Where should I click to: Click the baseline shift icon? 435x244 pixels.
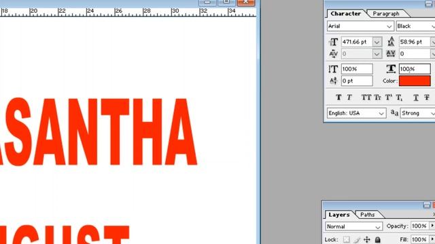coord(333,81)
